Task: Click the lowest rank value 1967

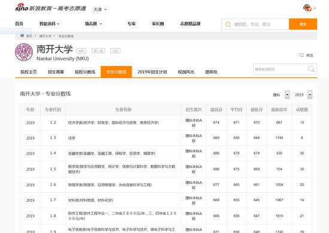Action: [279, 200]
